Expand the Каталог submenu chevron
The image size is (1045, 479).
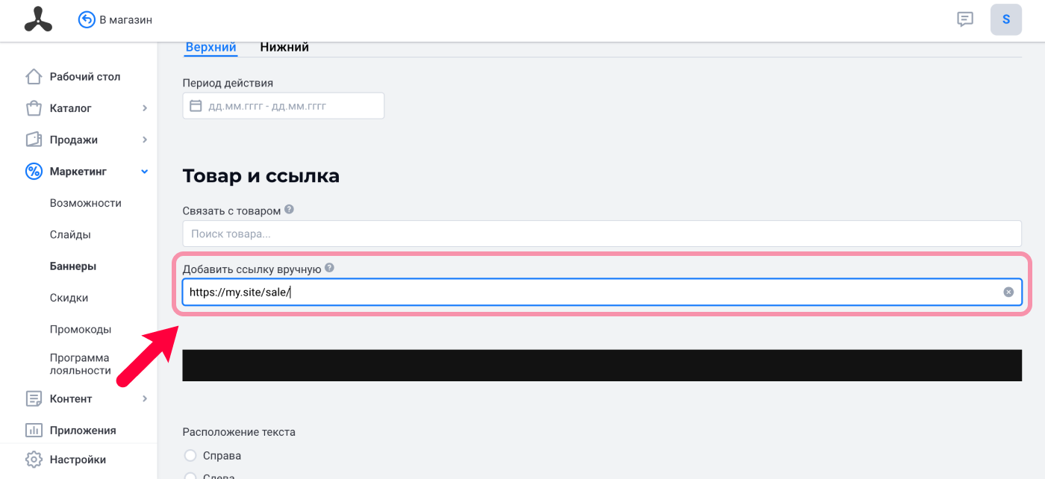point(145,108)
